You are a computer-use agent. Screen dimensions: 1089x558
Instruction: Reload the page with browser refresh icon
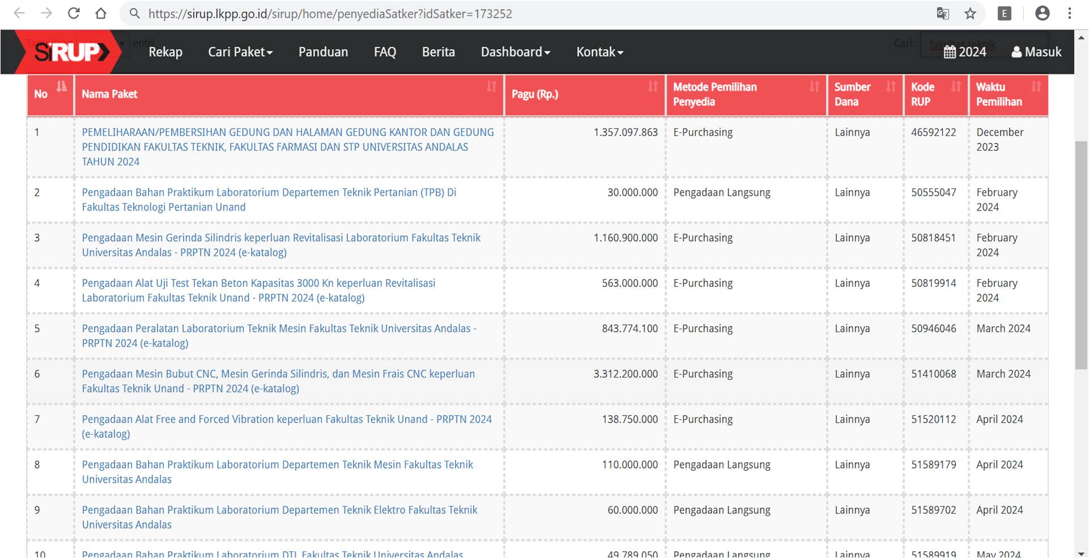pyautogui.click(x=74, y=14)
